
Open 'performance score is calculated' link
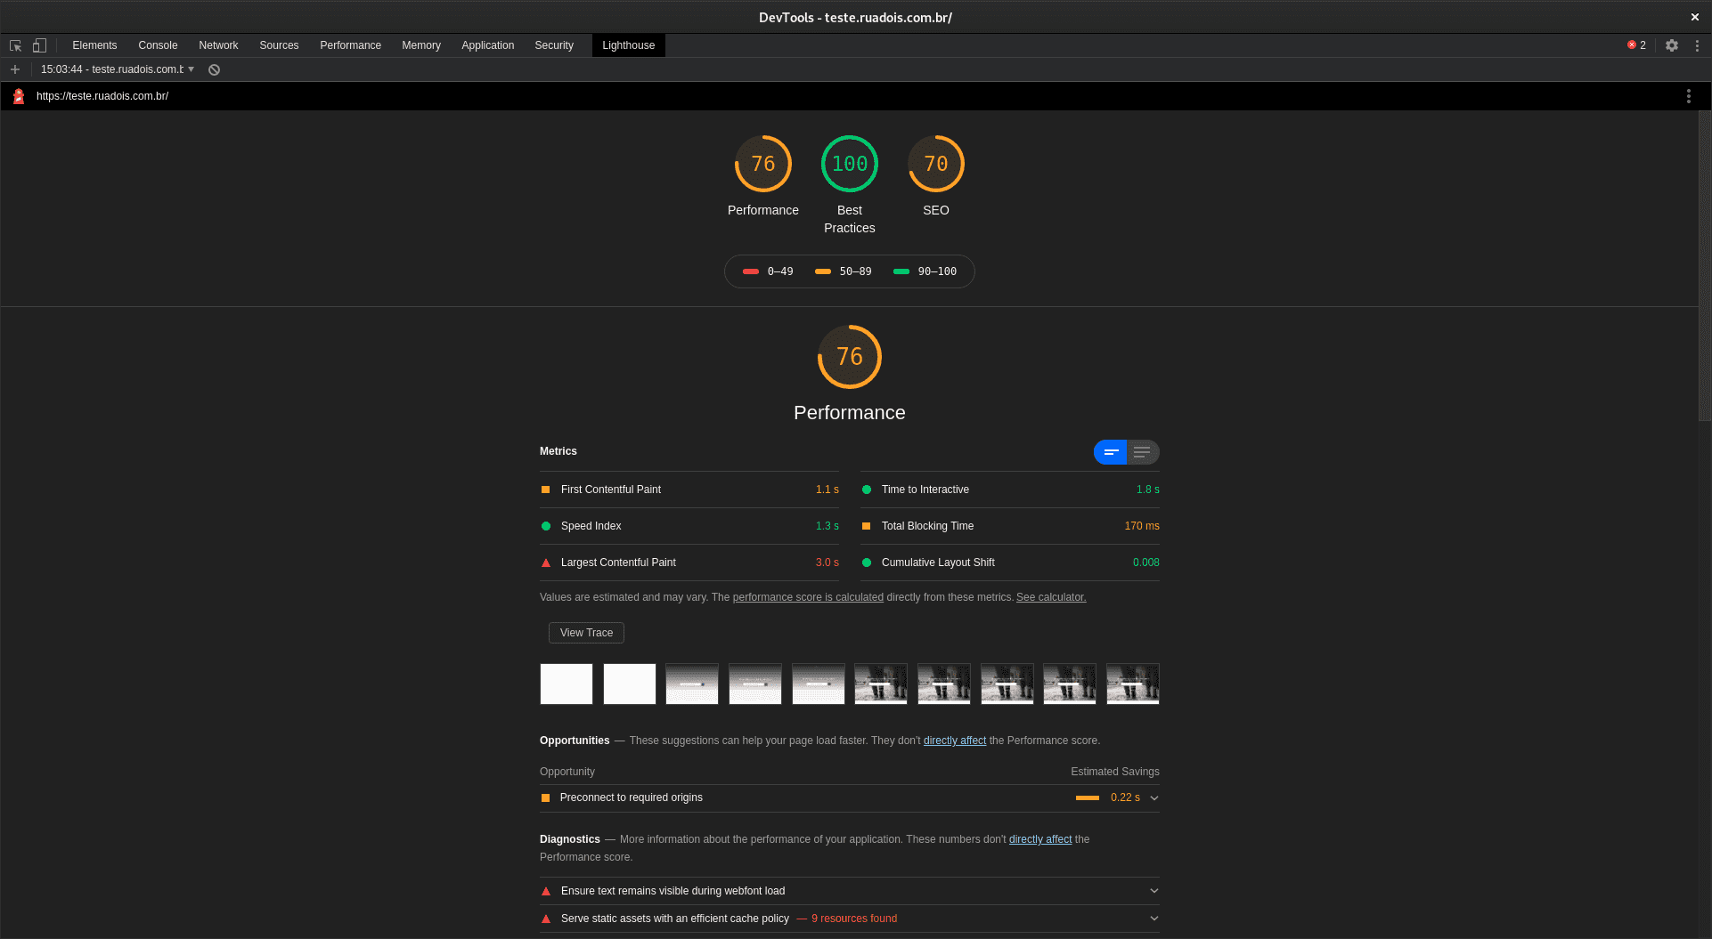pyautogui.click(x=808, y=597)
